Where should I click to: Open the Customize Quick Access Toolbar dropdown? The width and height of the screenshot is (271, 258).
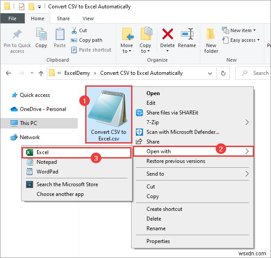(x=39, y=7)
